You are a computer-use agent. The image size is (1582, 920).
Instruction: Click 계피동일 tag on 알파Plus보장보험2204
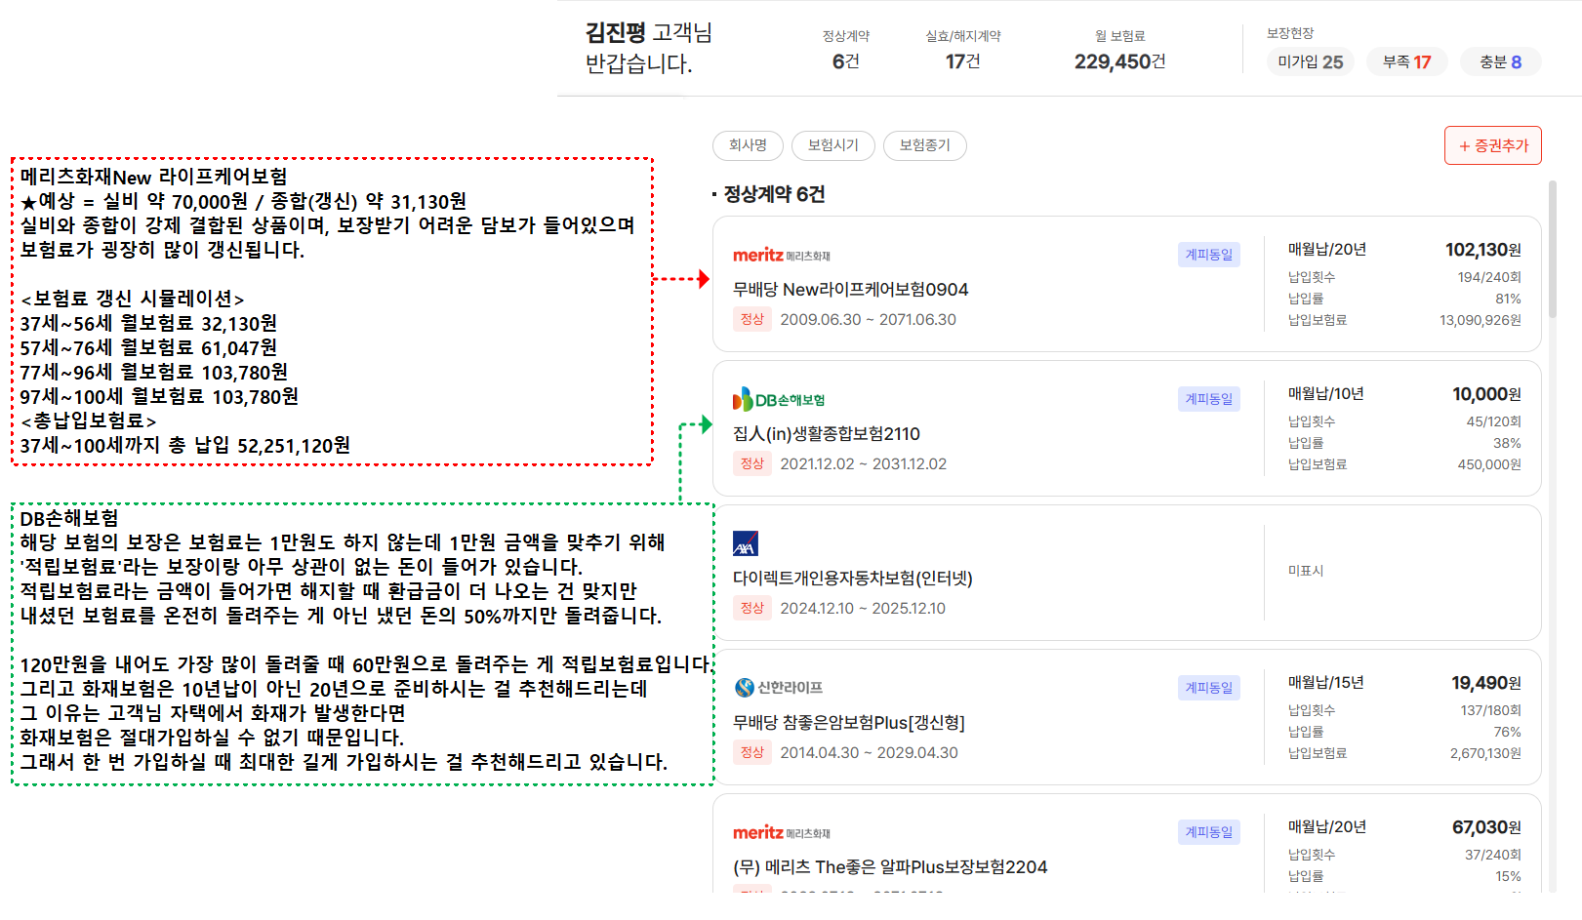(1208, 832)
